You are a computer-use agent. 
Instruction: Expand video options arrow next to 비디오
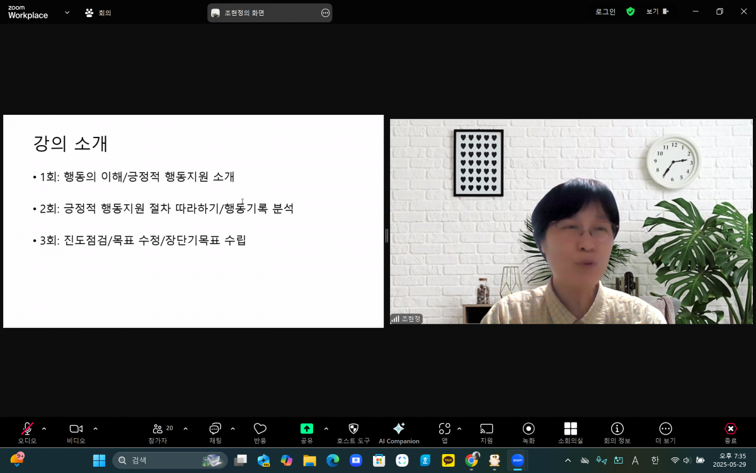(x=95, y=429)
